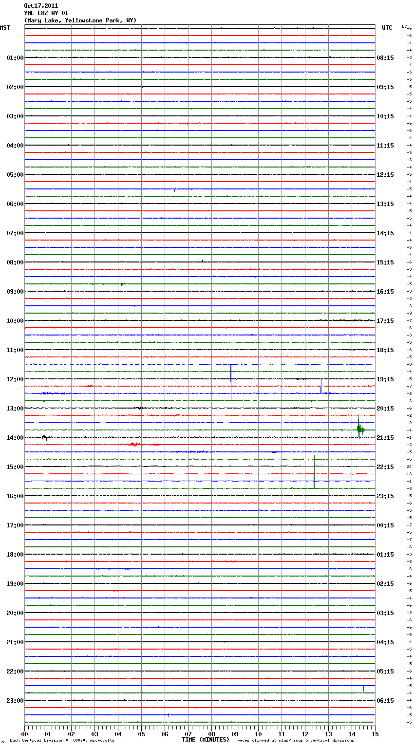Click the "Each Vertical Division = 800.00 microvolts" note
Screen dimensions: 414x747
click(x=62, y=741)
